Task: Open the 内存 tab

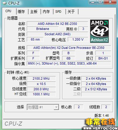Action: coord(46,12)
